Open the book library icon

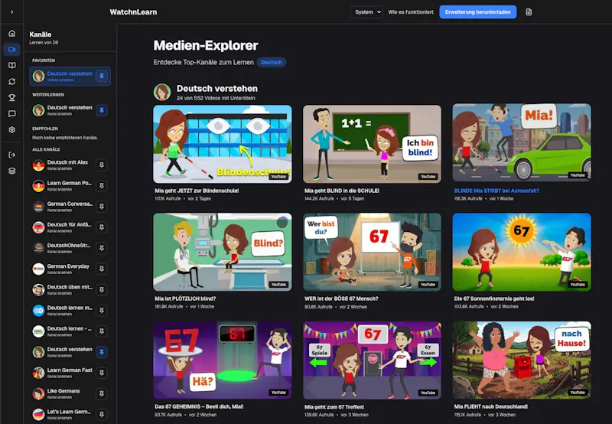[x=12, y=66]
